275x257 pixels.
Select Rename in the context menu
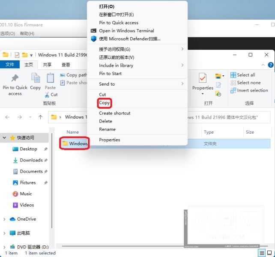tap(137, 129)
